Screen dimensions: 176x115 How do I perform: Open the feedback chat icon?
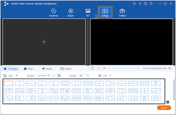[x=145, y=4]
